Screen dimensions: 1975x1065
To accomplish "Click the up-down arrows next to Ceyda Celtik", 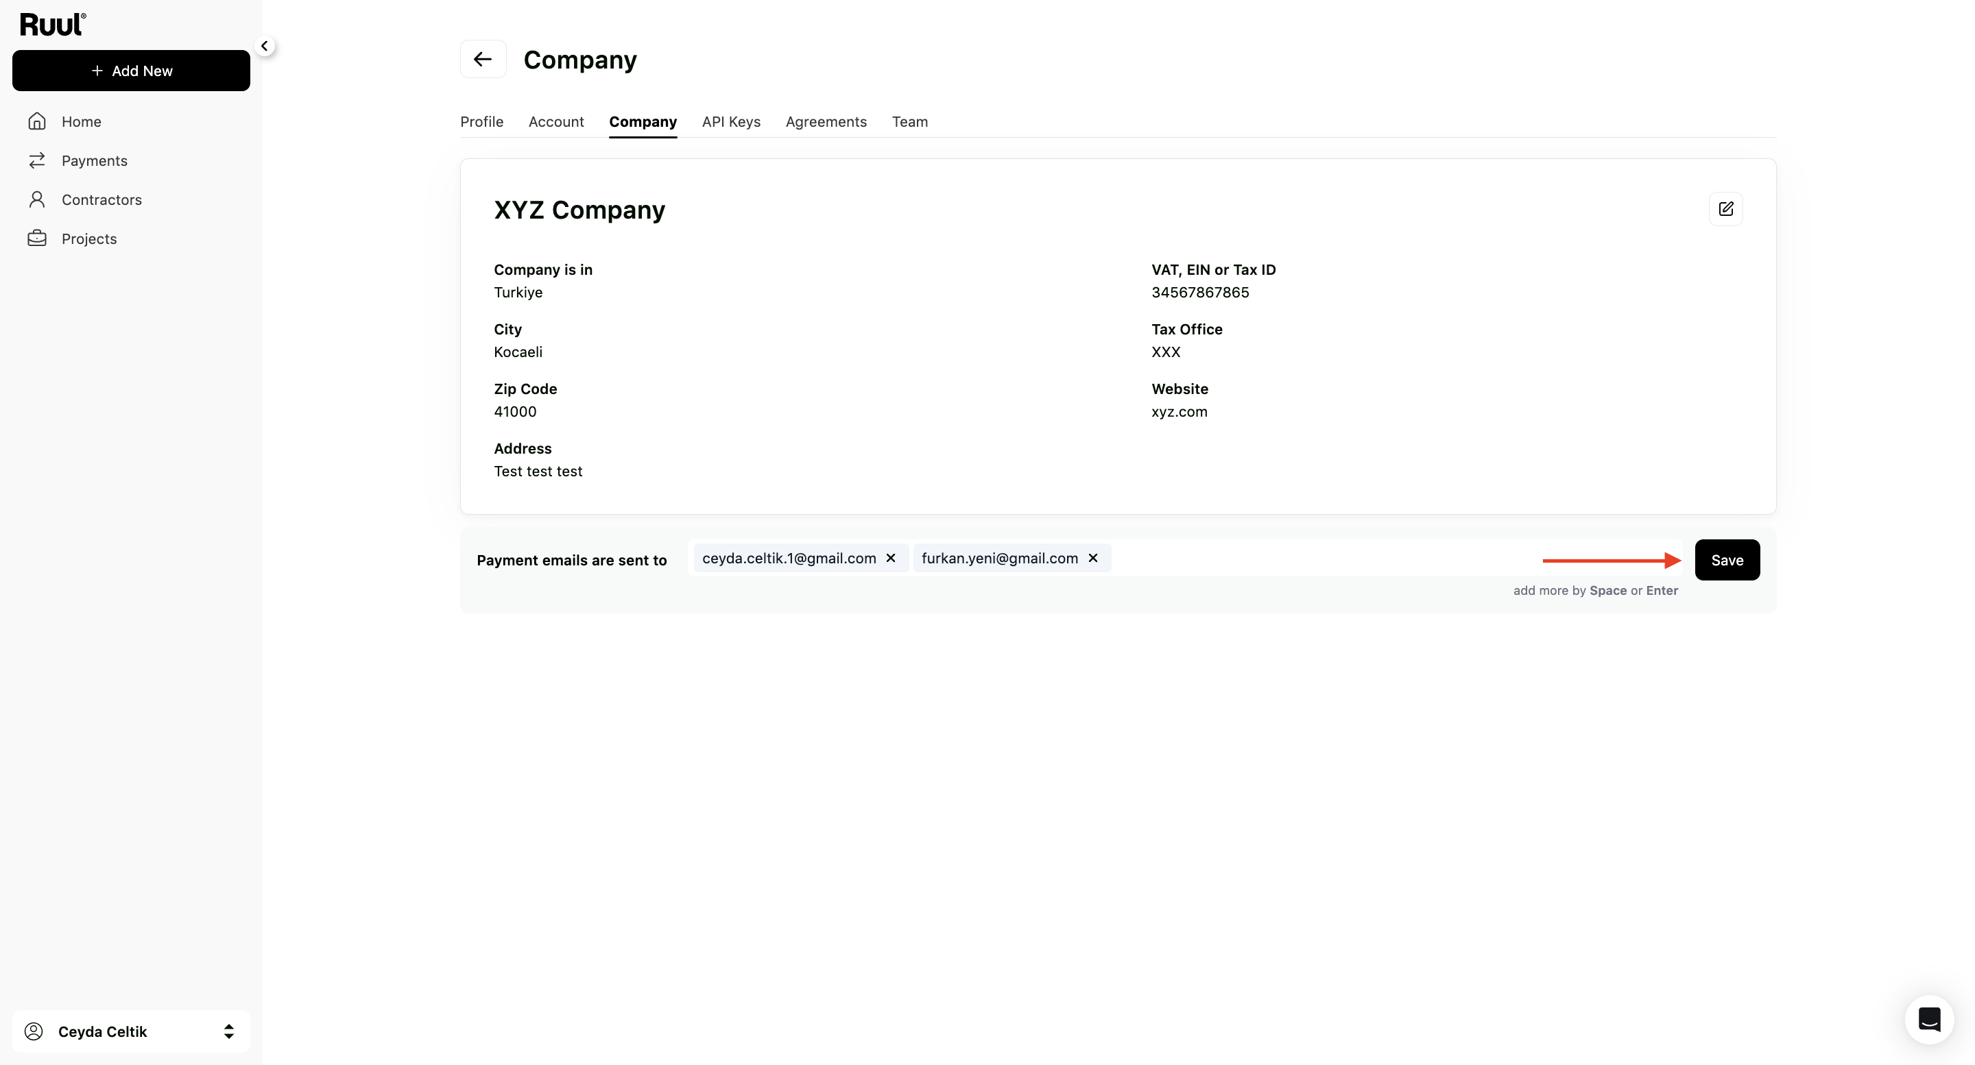I will pos(228,1031).
